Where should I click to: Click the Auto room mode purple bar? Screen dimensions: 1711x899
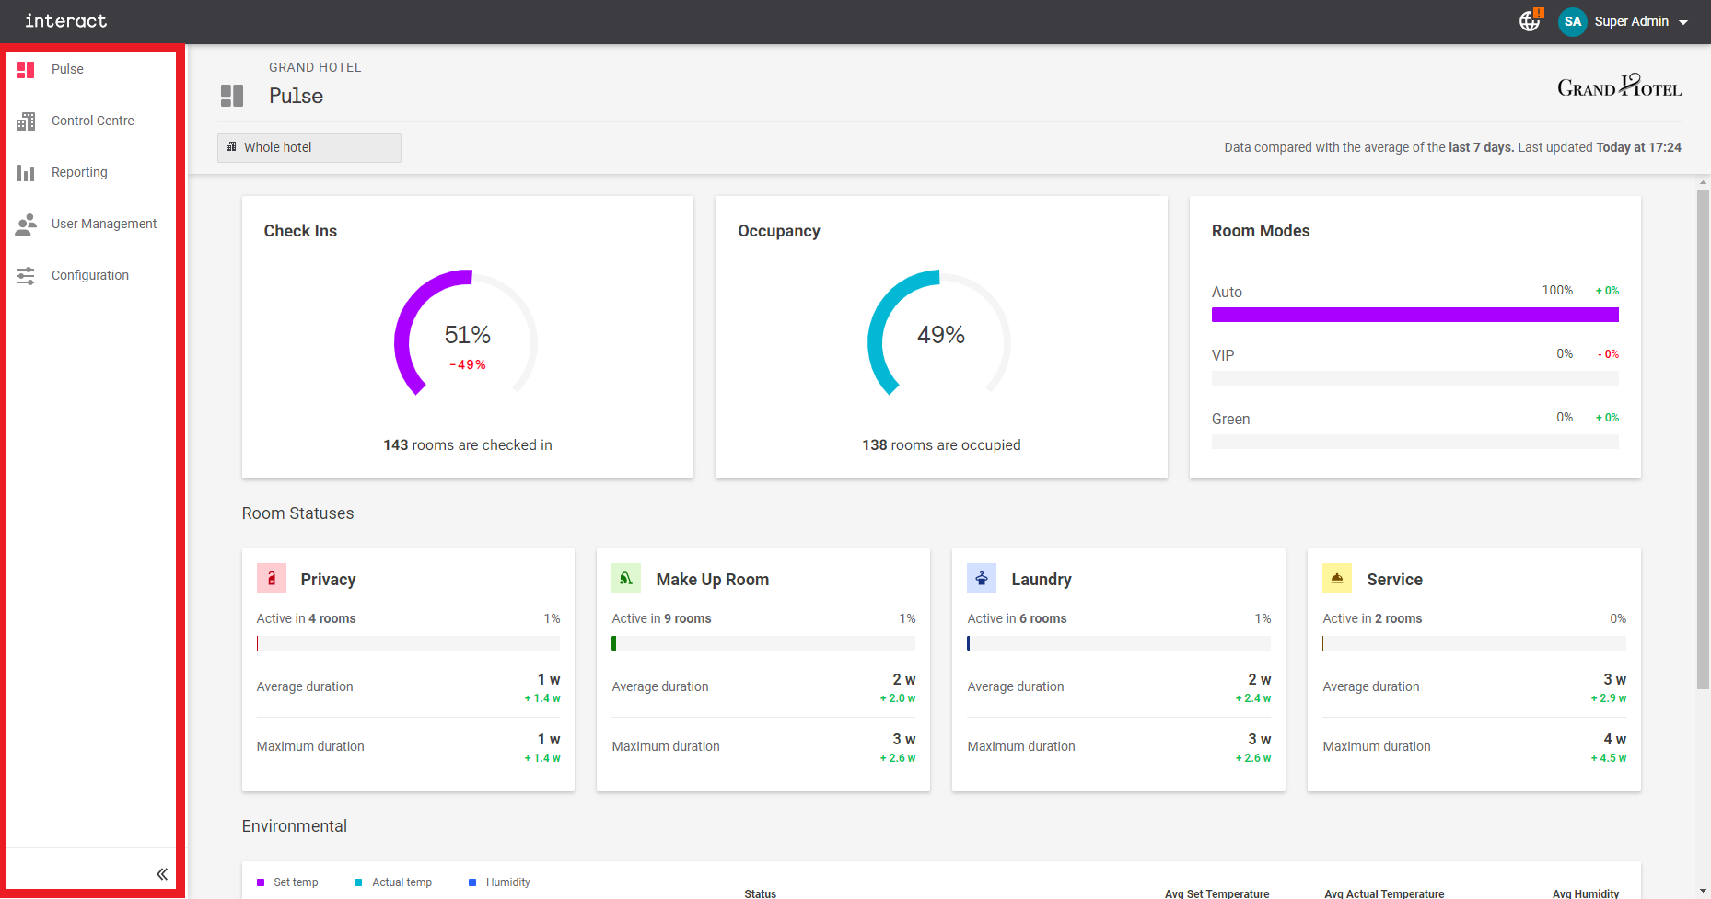pyautogui.click(x=1414, y=315)
